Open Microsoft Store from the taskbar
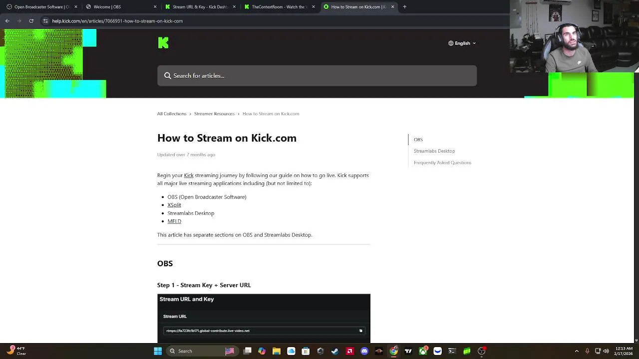Viewport: 639px width, 359px height. [306, 351]
